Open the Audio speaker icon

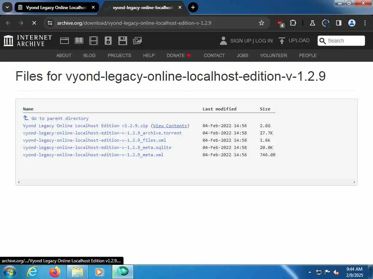(x=108, y=41)
